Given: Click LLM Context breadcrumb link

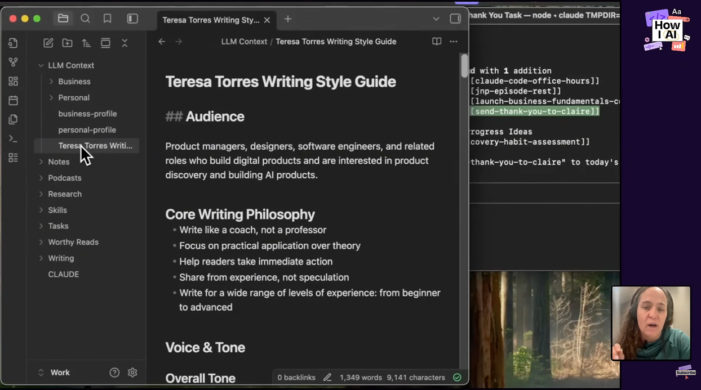Looking at the screenshot, I should tap(244, 42).
